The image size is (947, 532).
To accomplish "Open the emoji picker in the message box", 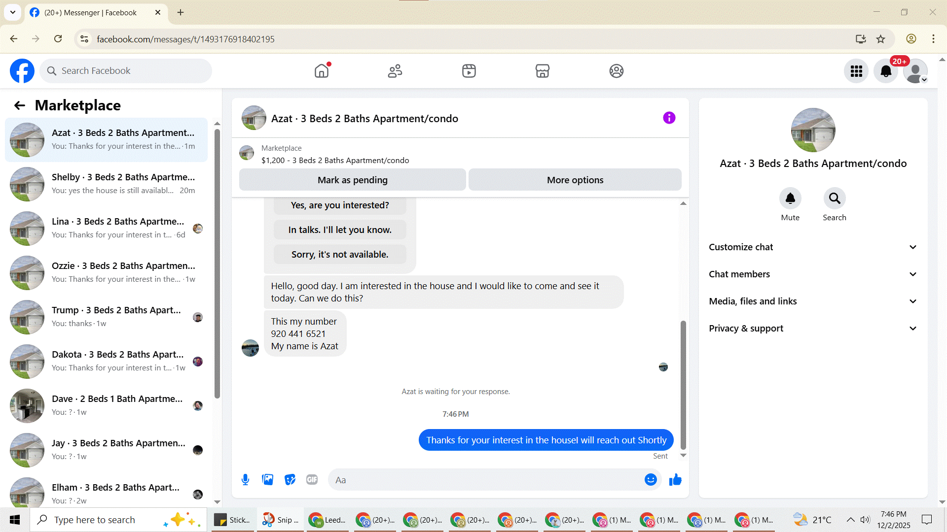I will point(651,480).
